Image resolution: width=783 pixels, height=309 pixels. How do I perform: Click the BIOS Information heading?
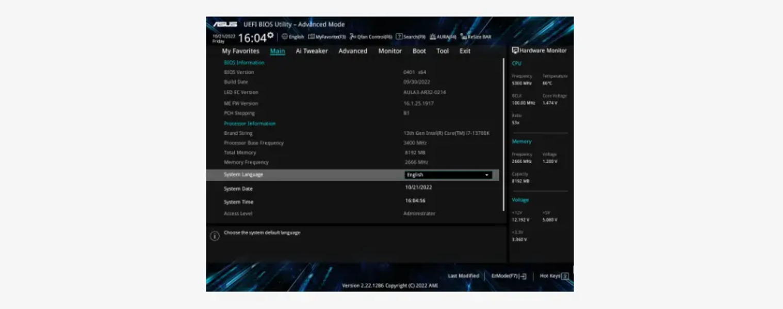coord(244,63)
